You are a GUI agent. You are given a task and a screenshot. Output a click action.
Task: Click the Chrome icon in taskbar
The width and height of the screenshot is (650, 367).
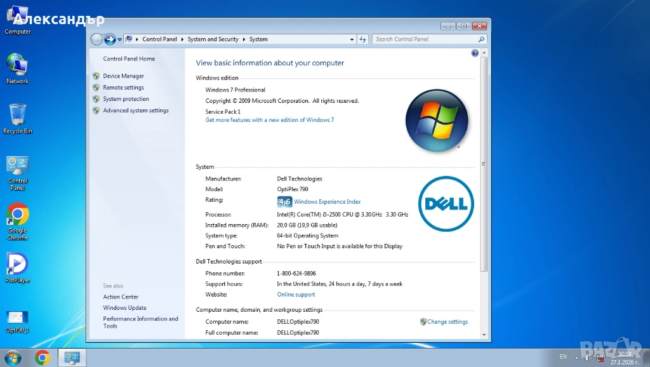tap(43, 357)
